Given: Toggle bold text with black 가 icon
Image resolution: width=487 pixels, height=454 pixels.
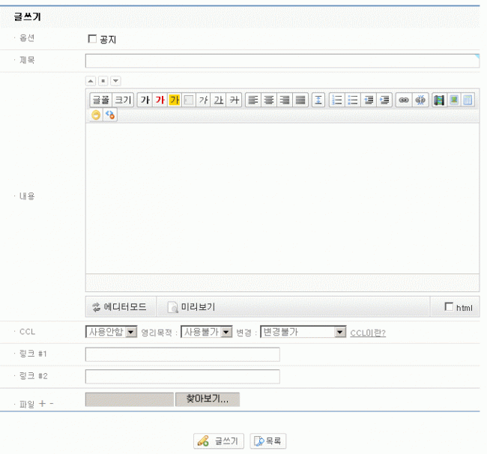Looking at the screenshot, I should click(145, 100).
